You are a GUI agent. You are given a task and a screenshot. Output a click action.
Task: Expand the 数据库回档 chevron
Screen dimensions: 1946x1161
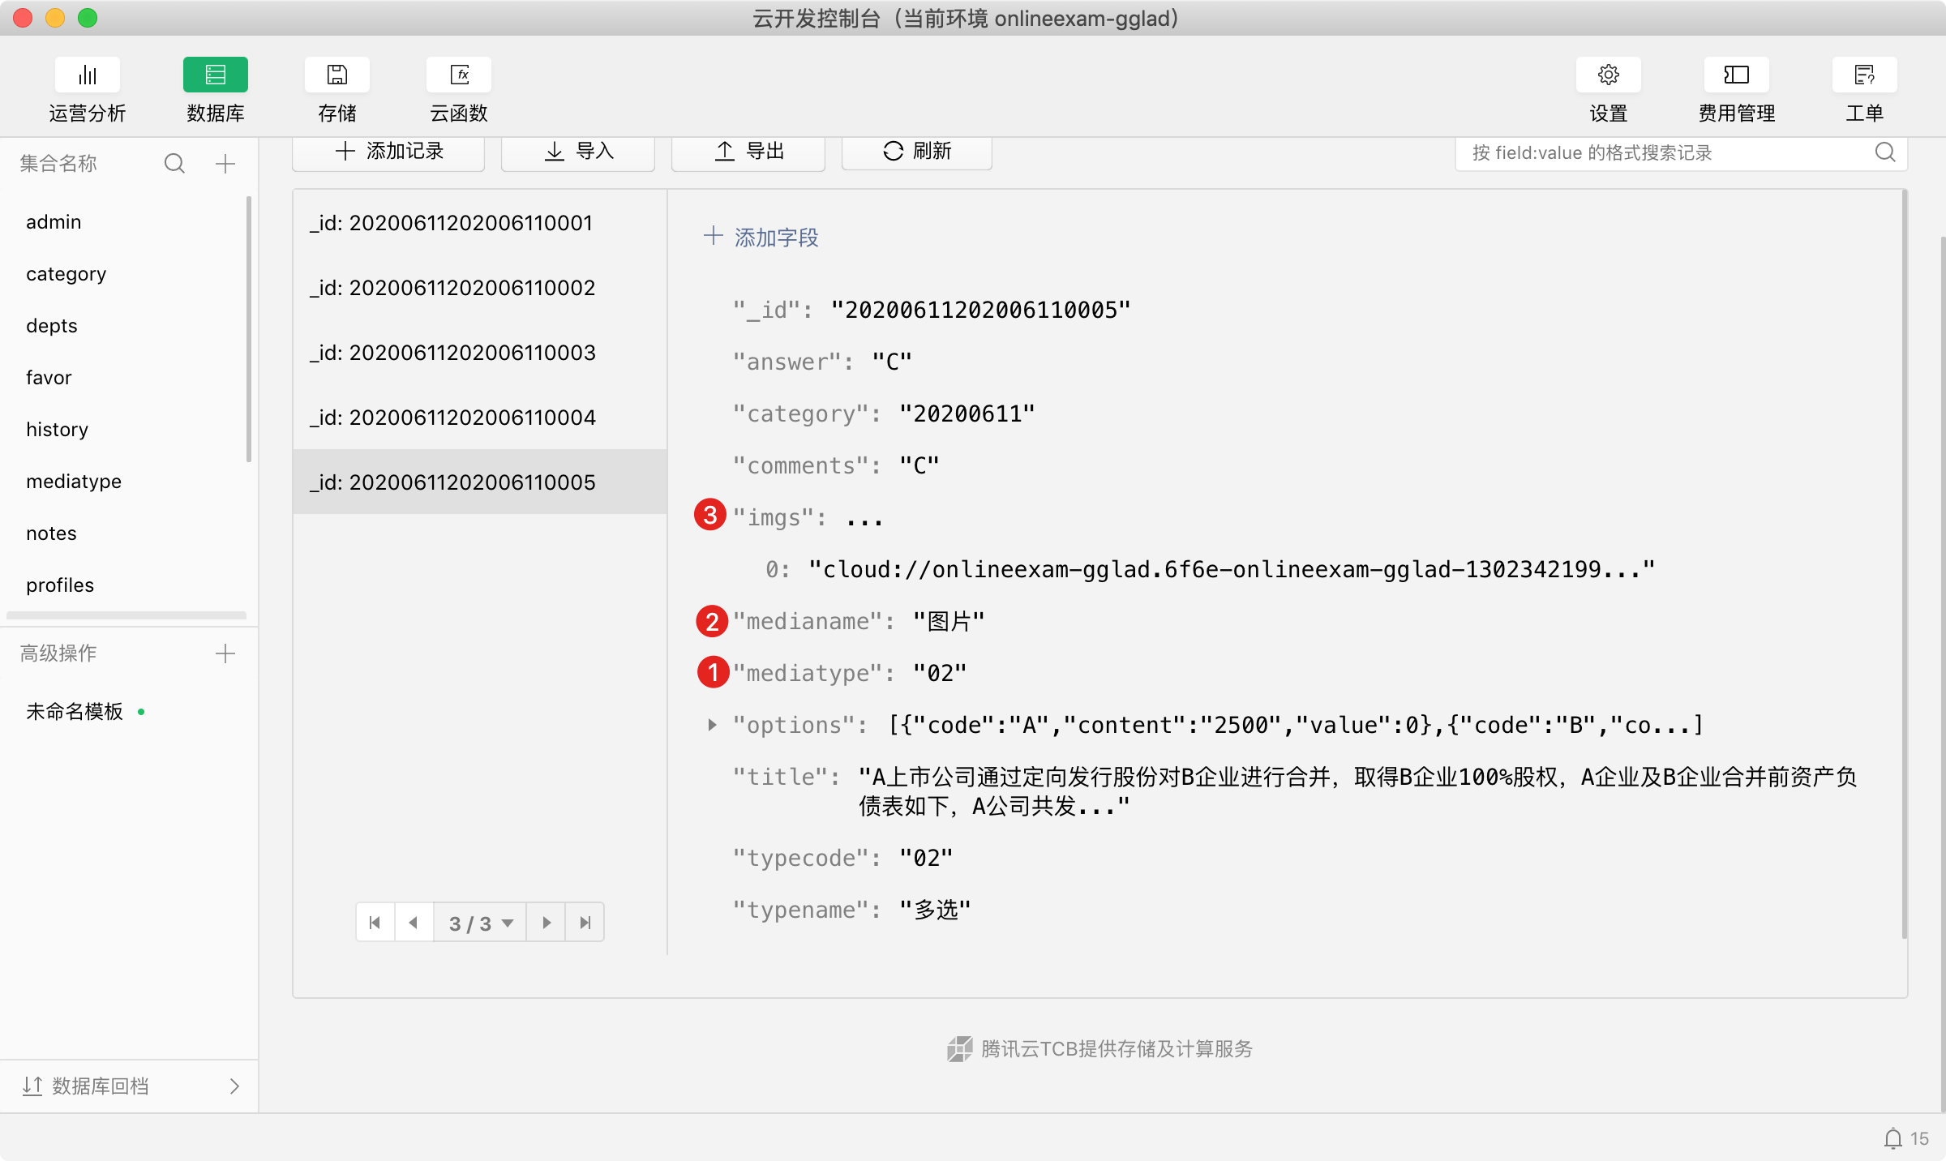tap(234, 1086)
